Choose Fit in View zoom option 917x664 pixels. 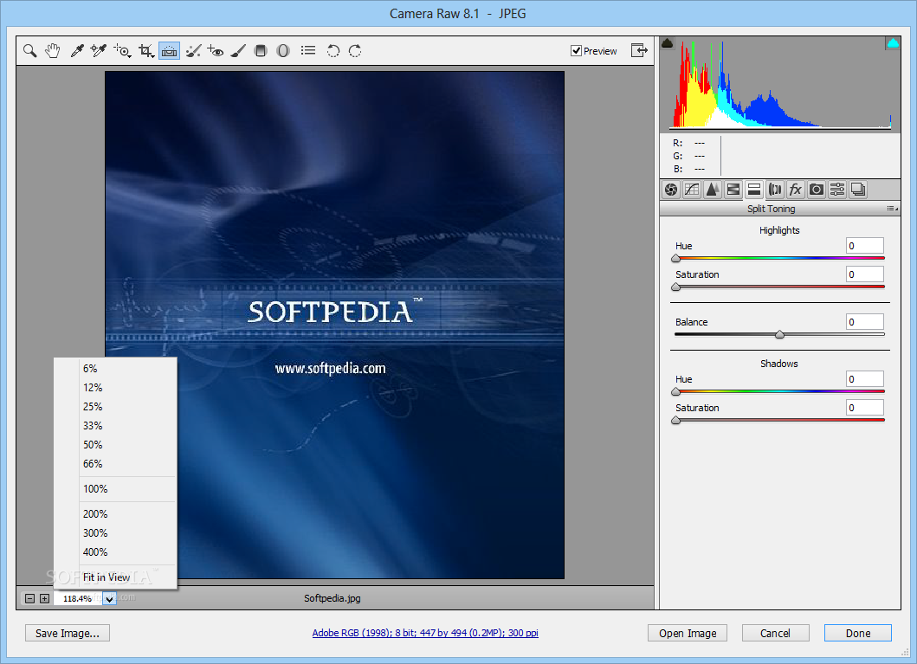pos(115,577)
